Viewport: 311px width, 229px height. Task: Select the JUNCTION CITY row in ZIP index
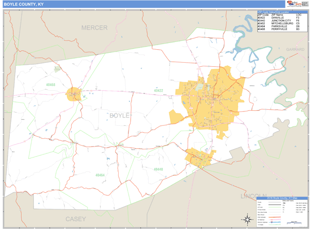(282, 20)
